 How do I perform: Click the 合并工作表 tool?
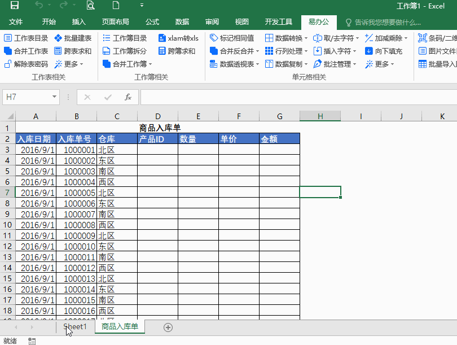26,51
